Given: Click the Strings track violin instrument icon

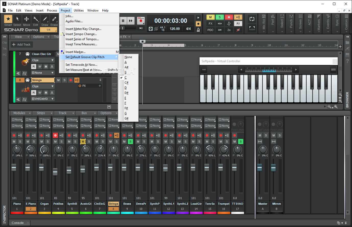Looking at the screenshot, I should pos(25,89).
